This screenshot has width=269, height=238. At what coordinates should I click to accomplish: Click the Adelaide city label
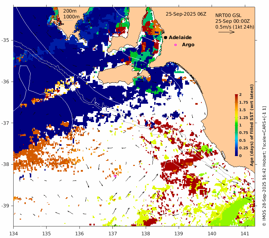(180, 37)
